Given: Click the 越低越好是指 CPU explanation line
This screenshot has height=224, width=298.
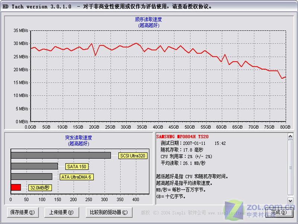Looking at the screenshot, I should click(192, 176).
